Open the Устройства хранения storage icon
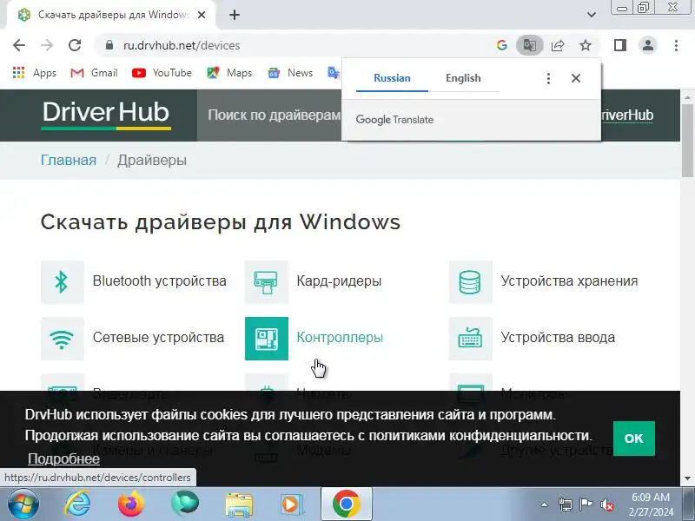The height and width of the screenshot is (521, 695). (x=470, y=281)
